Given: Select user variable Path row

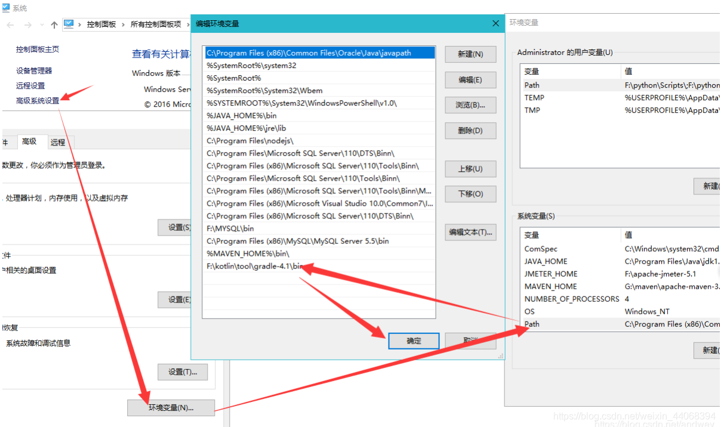Looking at the screenshot, I should [x=620, y=85].
